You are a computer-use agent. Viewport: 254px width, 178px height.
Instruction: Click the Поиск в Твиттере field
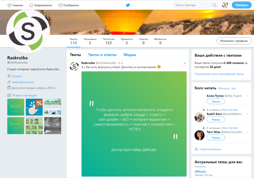click(x=194, y=5)
